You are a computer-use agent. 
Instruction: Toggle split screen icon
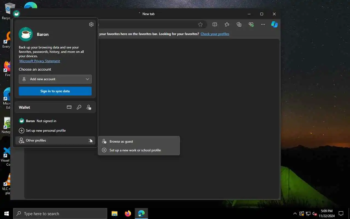click(x=215, y=24)
